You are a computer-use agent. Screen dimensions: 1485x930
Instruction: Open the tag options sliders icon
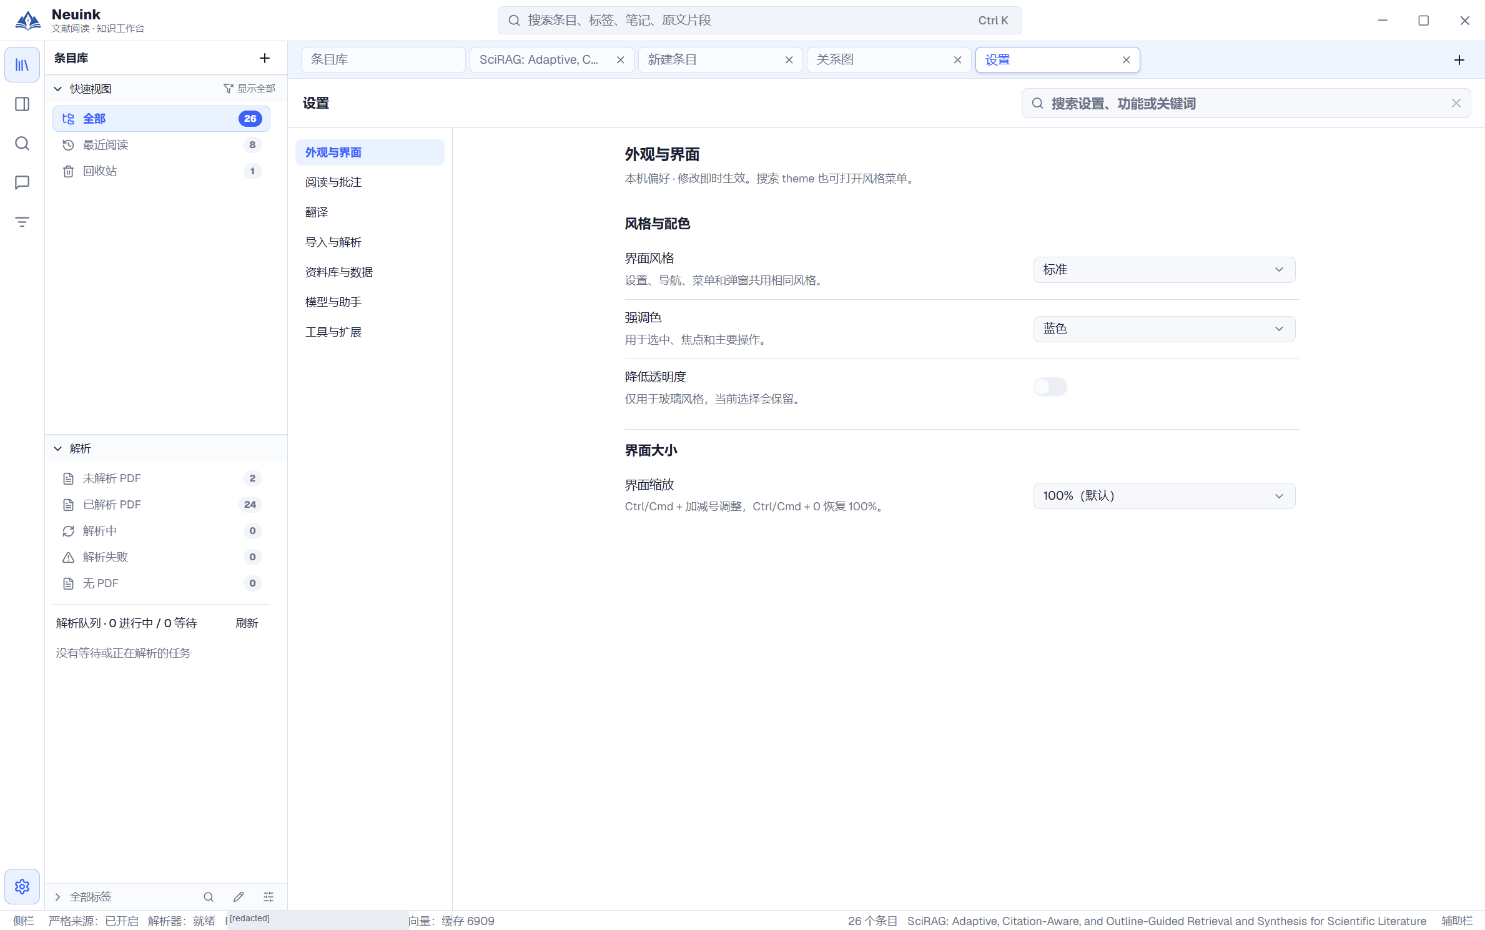tap(269, 897)
